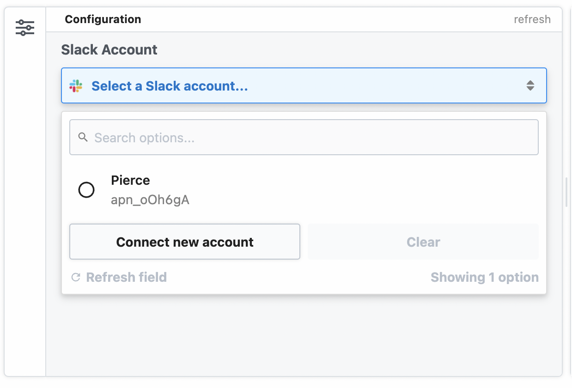Click the magnifying glass search icon
The image size is (572, 388).
[x=84, y=137]
